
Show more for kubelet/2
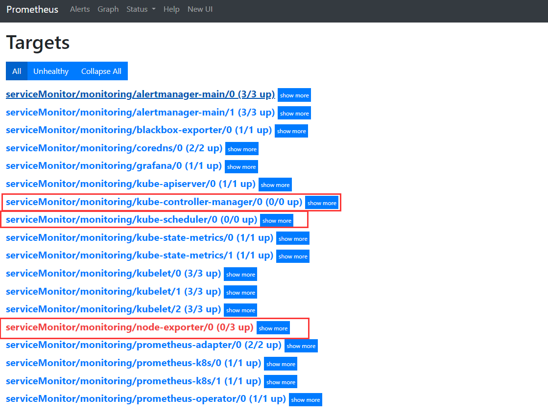(x=240, y=310)
